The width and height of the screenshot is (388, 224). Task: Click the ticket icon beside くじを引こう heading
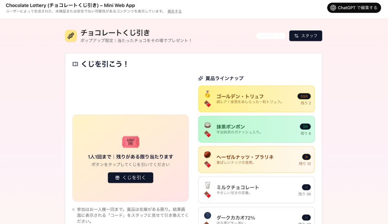(75, 64)
